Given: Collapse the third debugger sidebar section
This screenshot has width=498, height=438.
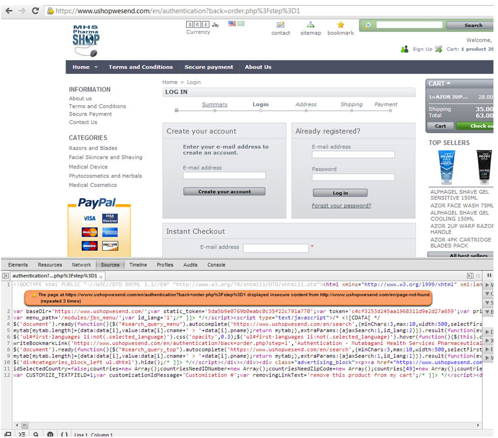Looking at the screenshot, I should 487,303.
